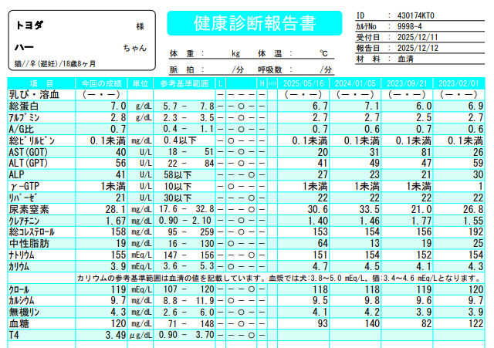Click the 中性脂肪 row label
The width and height of the screenshot is (494, 348).
click(29, 243)
